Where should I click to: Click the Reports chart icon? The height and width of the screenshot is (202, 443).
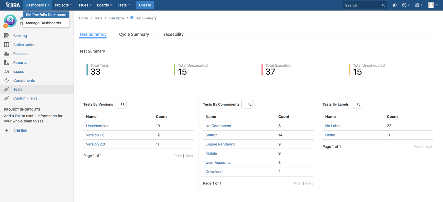7,63
